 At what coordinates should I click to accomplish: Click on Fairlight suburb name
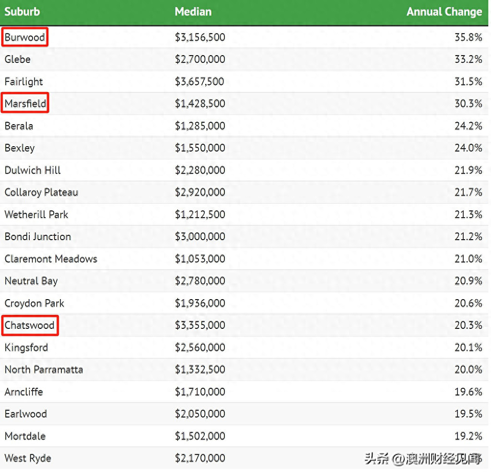tap(24, 81)
